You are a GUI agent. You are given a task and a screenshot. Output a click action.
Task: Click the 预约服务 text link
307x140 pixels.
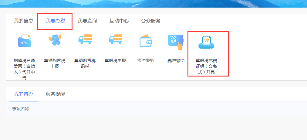point(146,60)
